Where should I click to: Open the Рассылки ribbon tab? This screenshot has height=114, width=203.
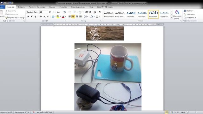pos(63,7)
